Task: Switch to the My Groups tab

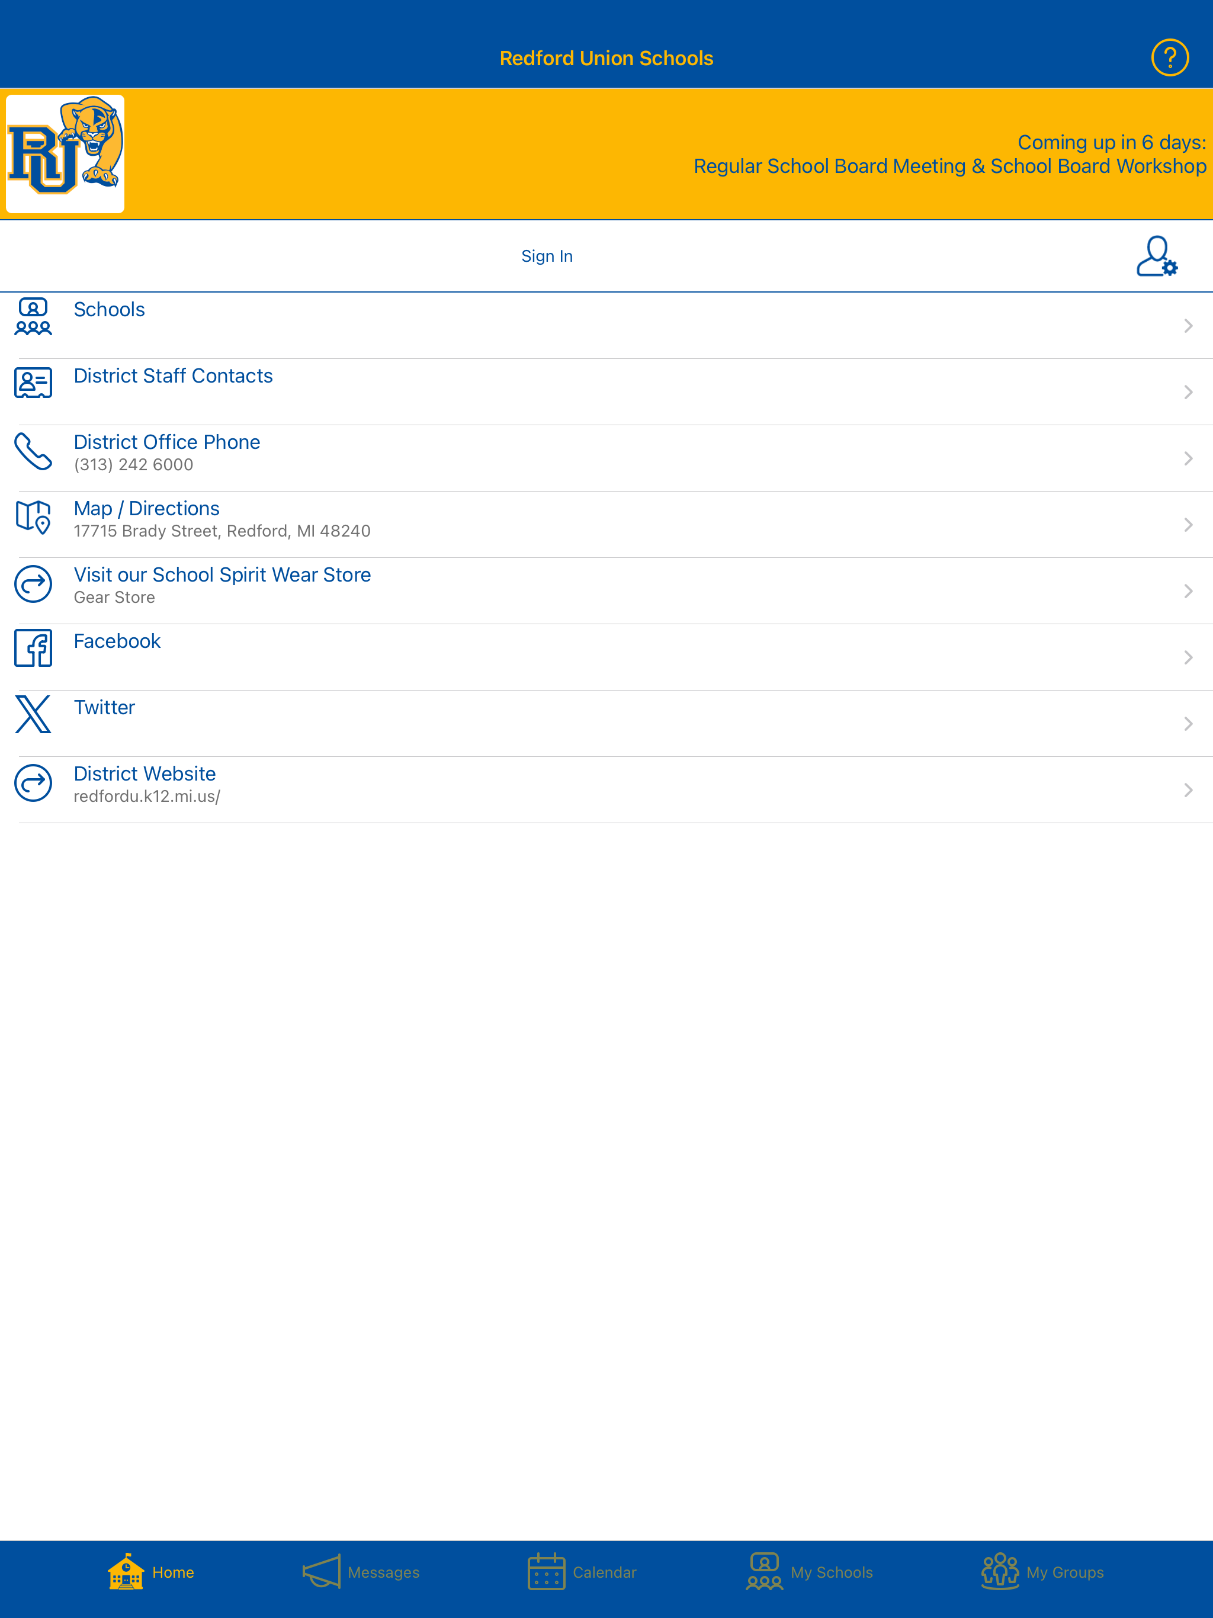Action: [1042, 1571]
